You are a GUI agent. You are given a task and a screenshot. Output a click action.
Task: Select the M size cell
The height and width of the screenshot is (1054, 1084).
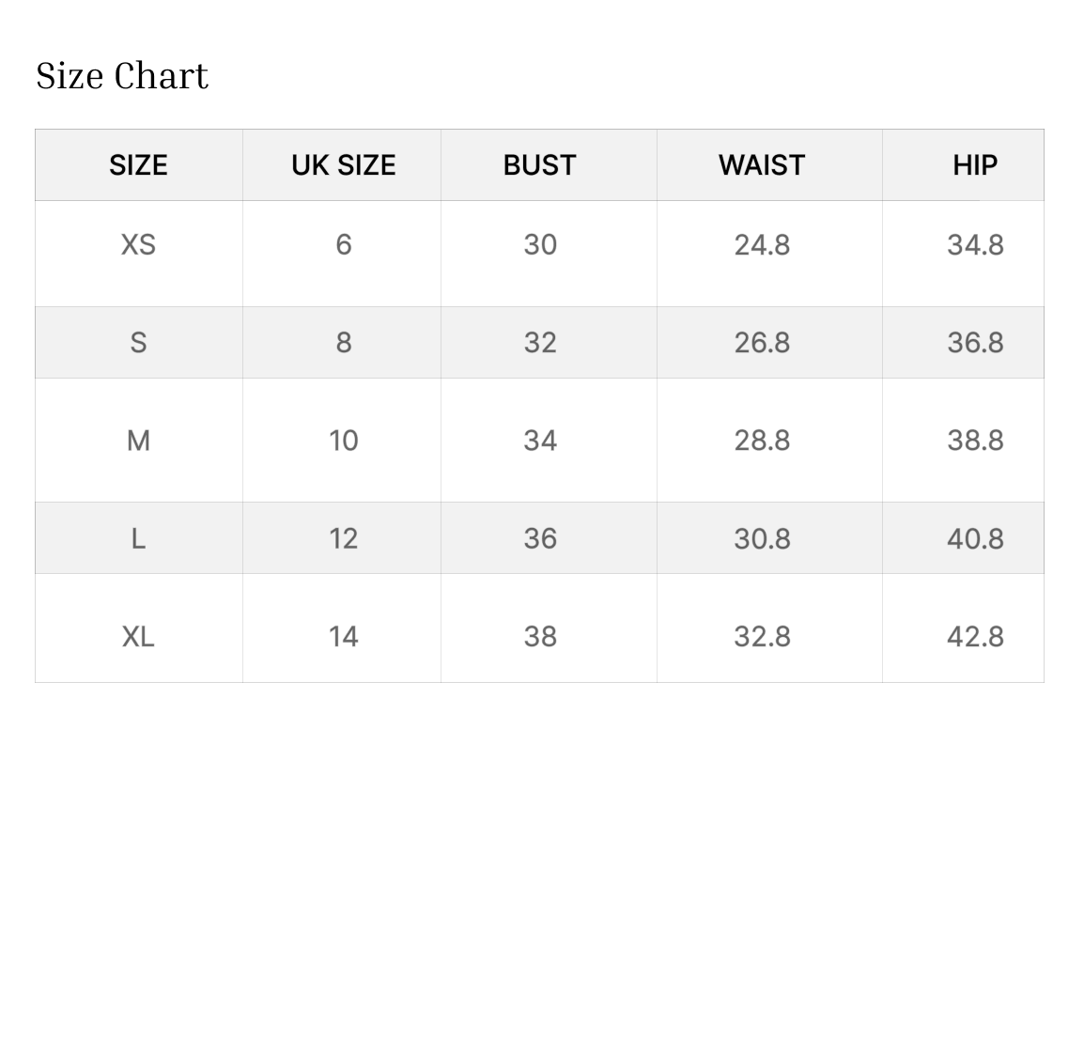coord(138,441)
